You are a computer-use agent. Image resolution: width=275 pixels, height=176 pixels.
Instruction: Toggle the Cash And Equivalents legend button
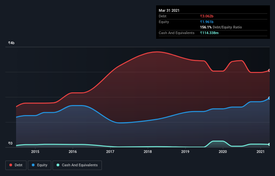click(x=77, y=165)
